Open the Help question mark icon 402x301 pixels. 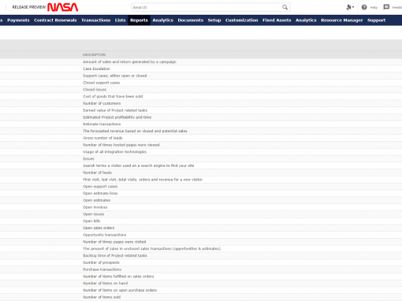pyautogui.click(x=364, y=7)
